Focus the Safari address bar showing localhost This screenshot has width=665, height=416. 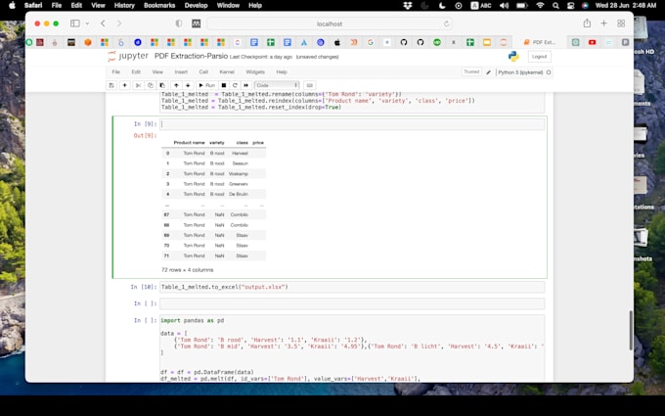330,23
